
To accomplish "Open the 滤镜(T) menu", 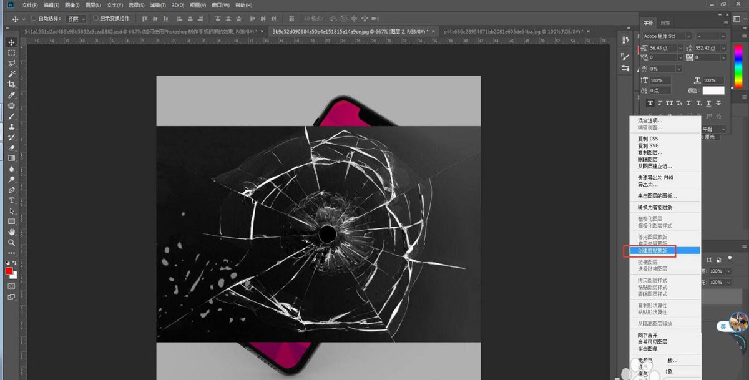I will [158, 5].
